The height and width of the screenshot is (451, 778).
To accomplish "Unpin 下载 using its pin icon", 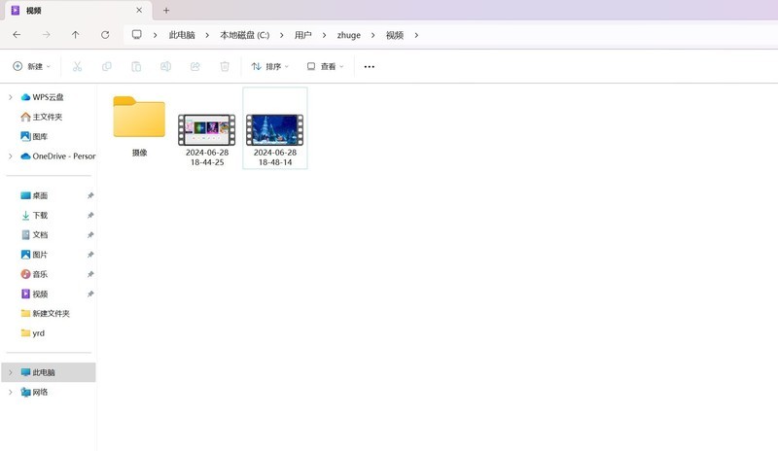I will tap(90, 216).
